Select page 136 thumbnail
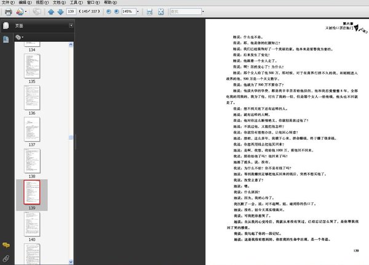369x265 pixels. (32, 97)
